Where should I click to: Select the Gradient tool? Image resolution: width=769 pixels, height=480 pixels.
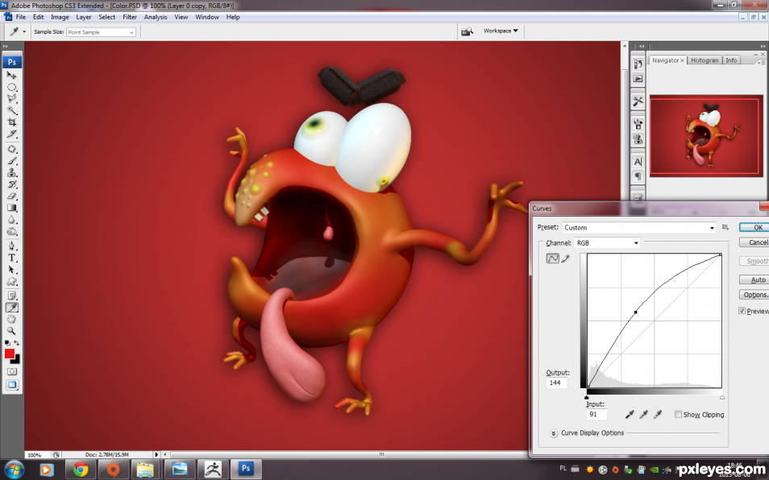click(x=11, y=208)
